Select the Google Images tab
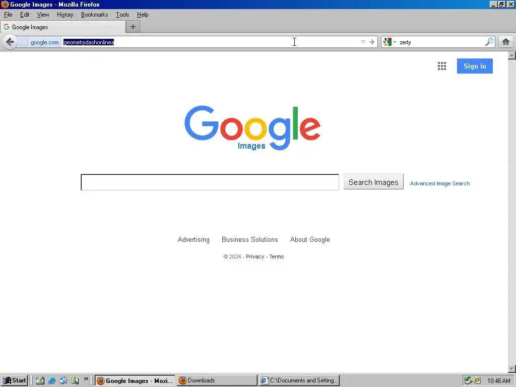Viewport: 516px width, 387px height. 63,27
